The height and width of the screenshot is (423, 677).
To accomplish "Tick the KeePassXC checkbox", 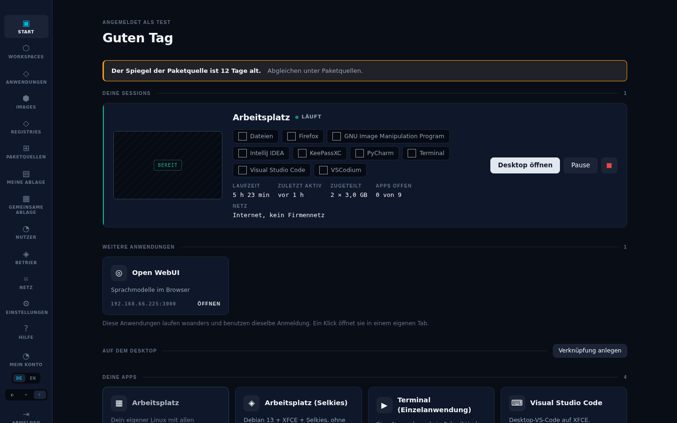I will (302, 153).
